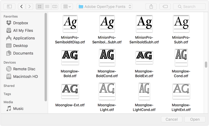Toggle the sidebar visibility button
This screenshot has width=209, height=126.
point(9,6)
